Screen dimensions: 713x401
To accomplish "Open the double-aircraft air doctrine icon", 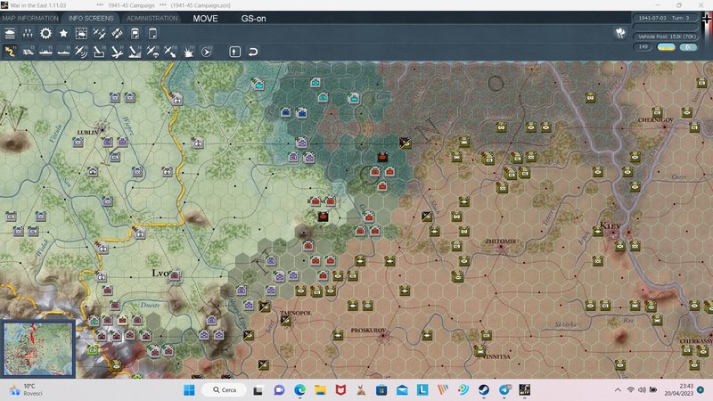I will point(99,34).
